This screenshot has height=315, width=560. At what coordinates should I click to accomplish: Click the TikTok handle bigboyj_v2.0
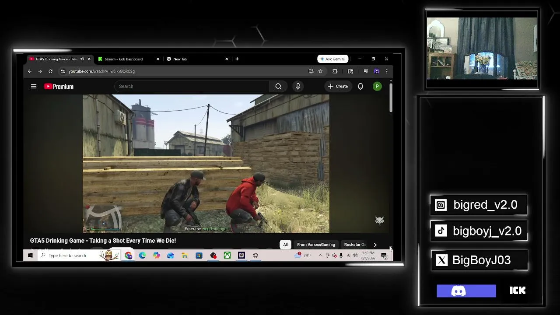click(487, 231)
